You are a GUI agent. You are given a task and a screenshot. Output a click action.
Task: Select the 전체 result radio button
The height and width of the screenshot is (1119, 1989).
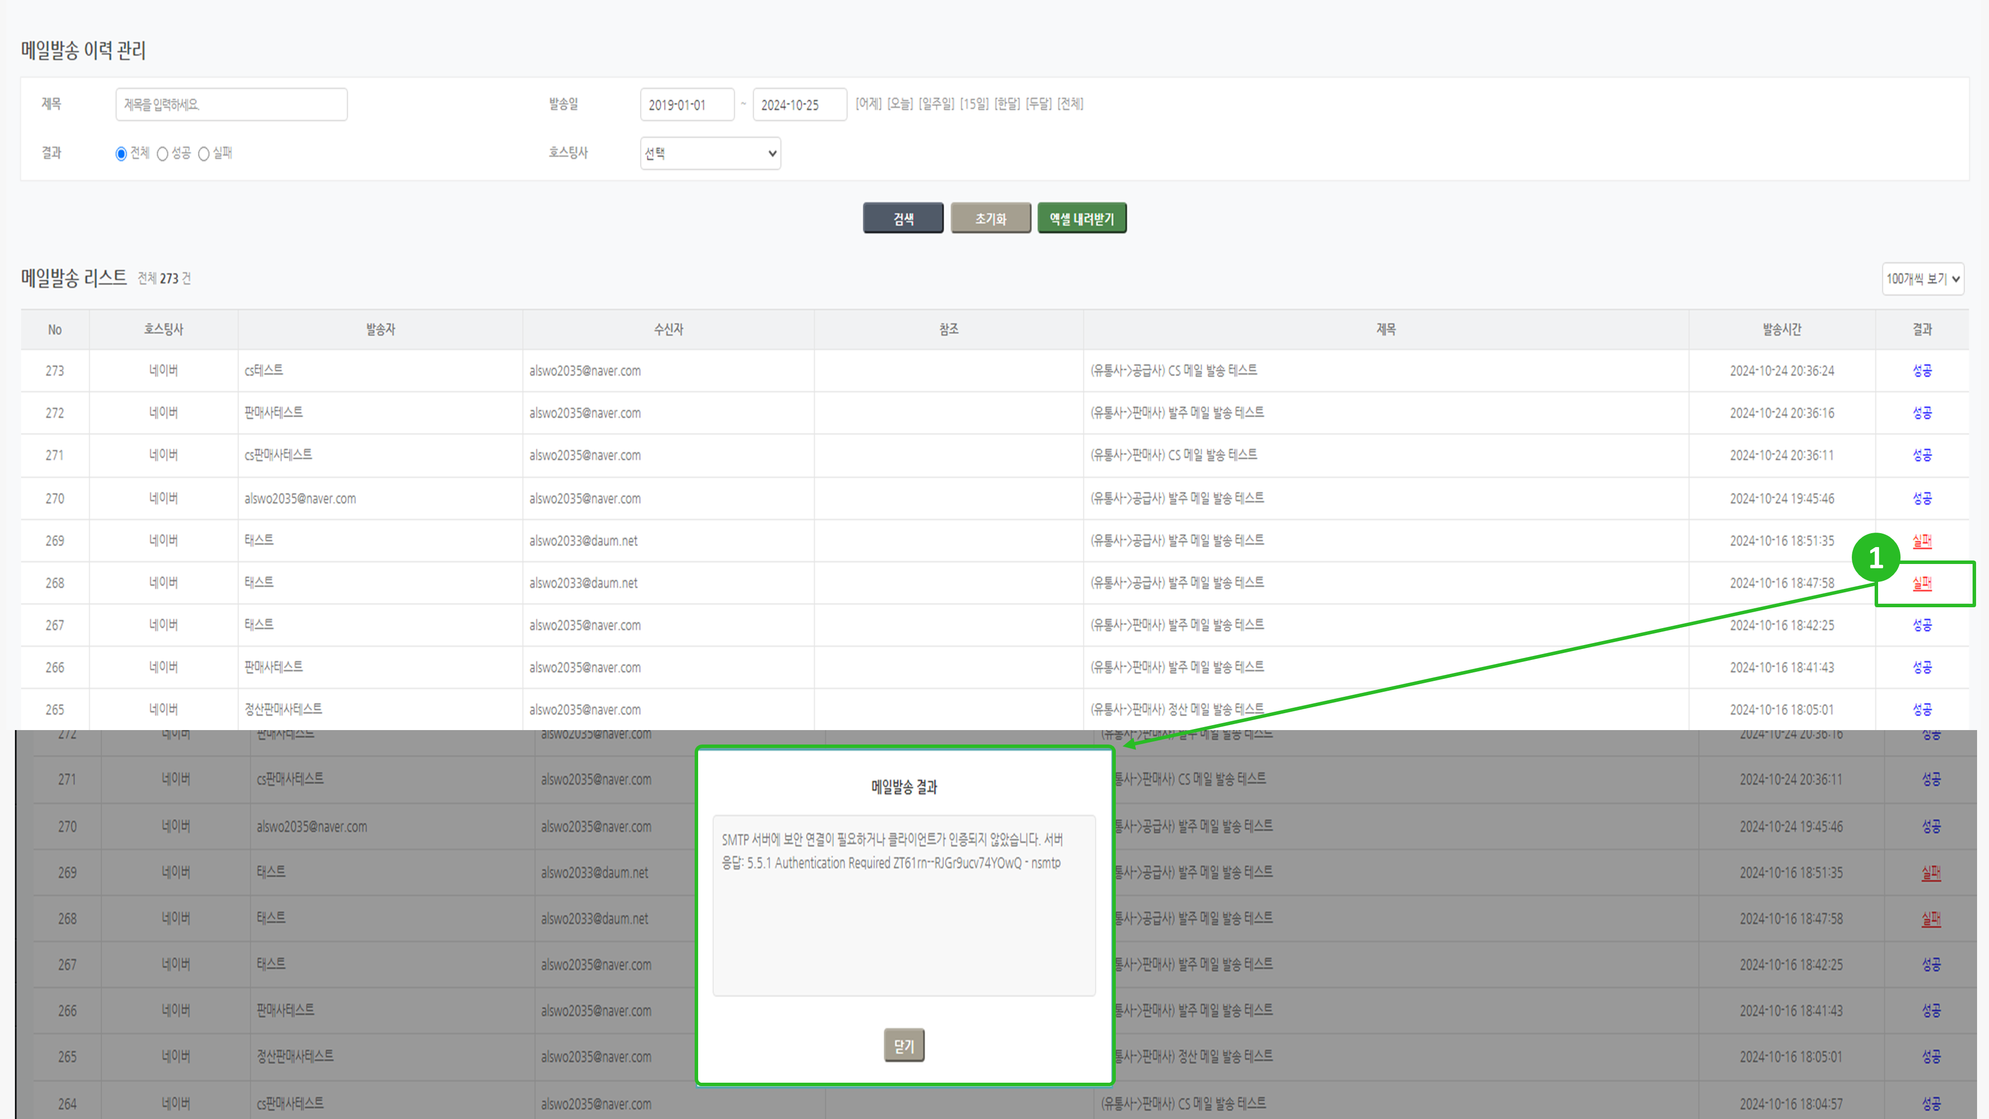pyautogui.click(x=121, y=154)
